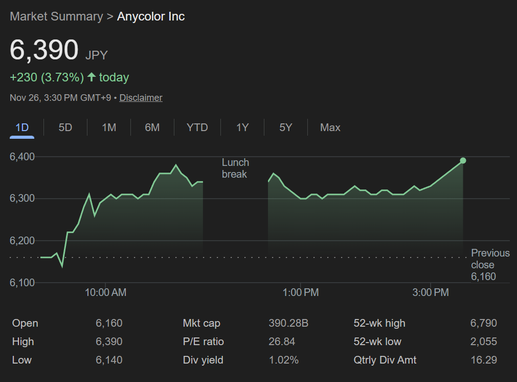Click the Low value 6,140
The image size is (517, 382).
pos(109,360)
